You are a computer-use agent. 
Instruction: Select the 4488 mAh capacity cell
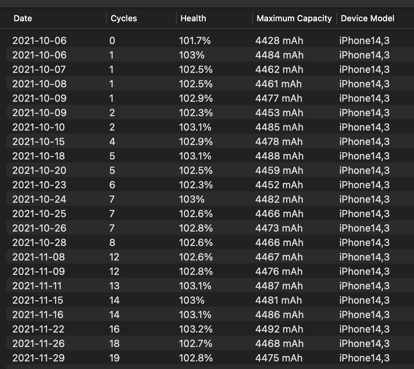click(x=279, y=156)
